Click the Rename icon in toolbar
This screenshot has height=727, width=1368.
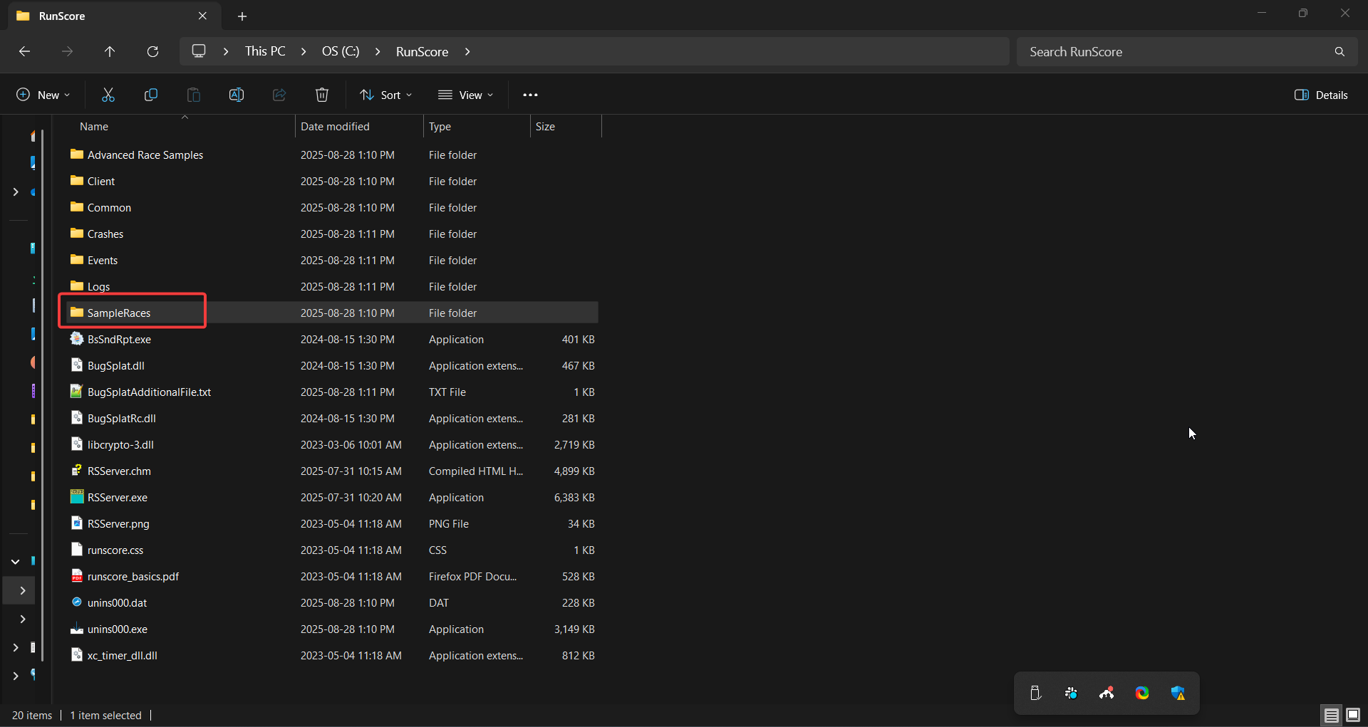click(x=237, y=95)
